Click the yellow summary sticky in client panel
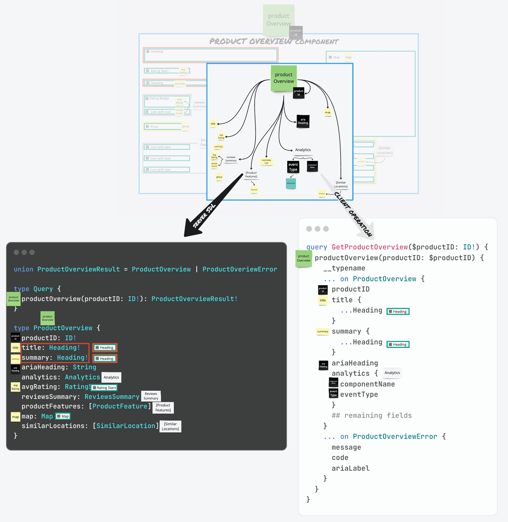This screenshot has width=508, height=522. (323, 331)
